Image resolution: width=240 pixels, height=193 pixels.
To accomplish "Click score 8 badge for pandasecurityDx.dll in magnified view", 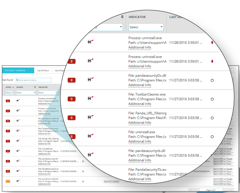I will point(72,80).
